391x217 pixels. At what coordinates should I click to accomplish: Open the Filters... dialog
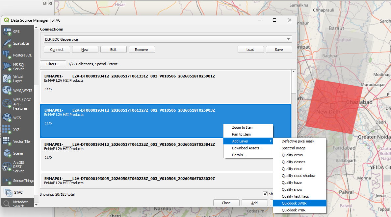click(53, 64)
